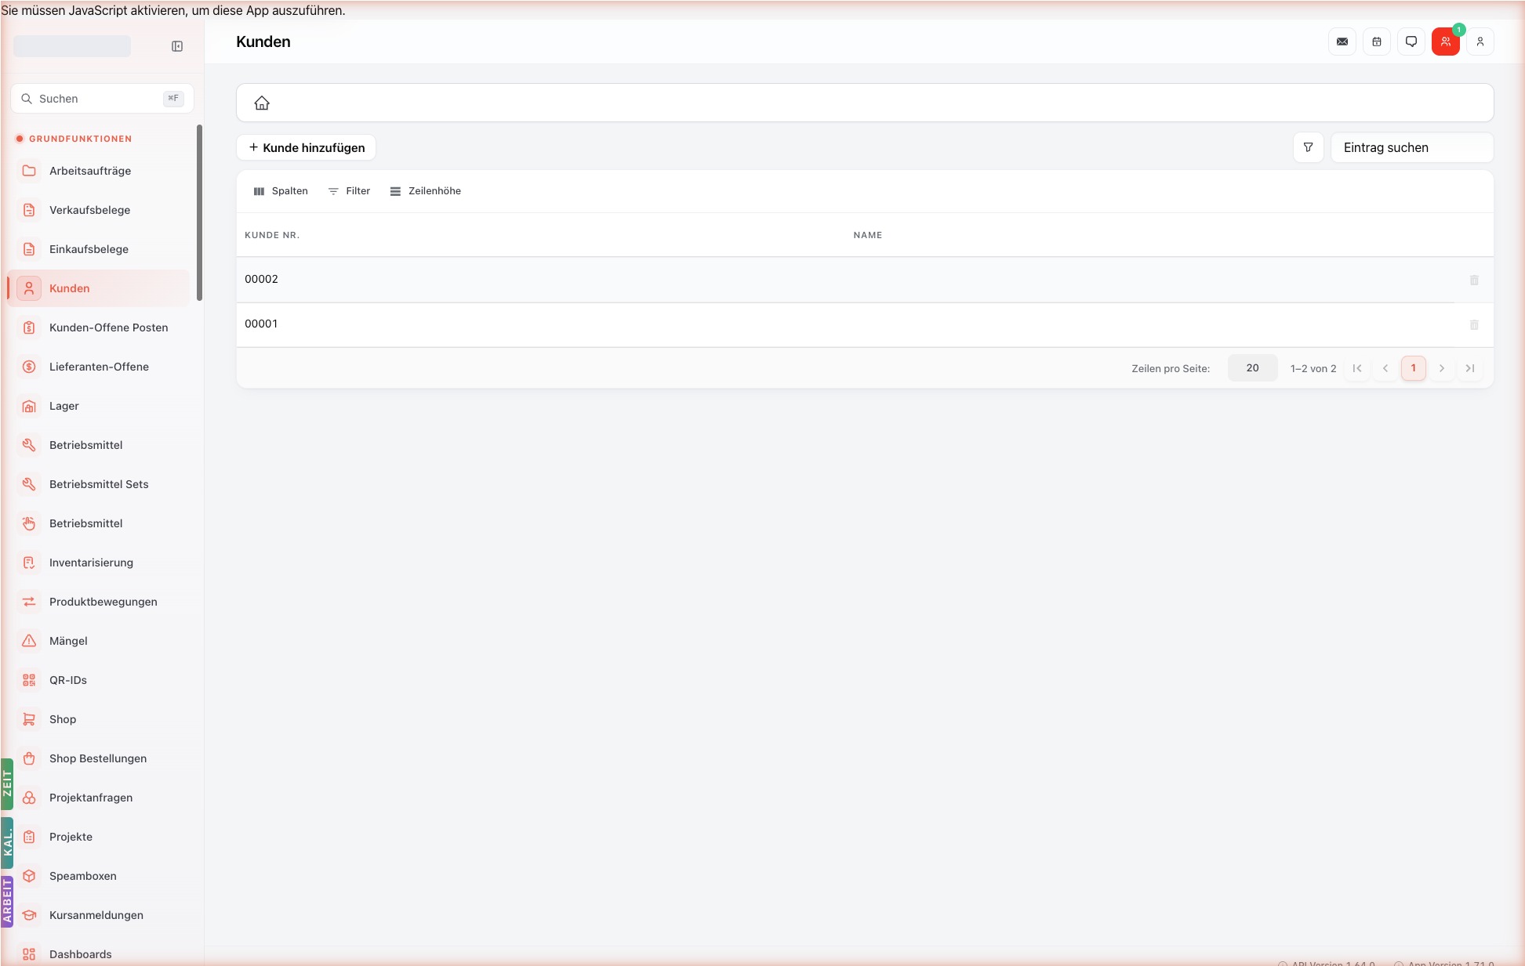This screenshot has width=1525, height=966.
Task: Click the Projekte clipboard icon
Action: 29,837
